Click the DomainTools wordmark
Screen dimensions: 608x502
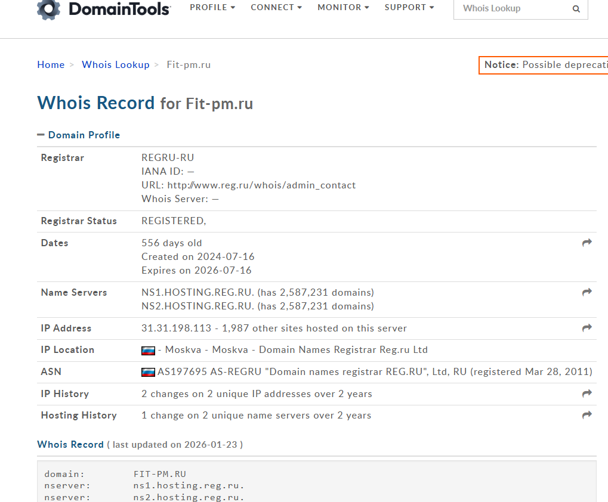point(119,9)
